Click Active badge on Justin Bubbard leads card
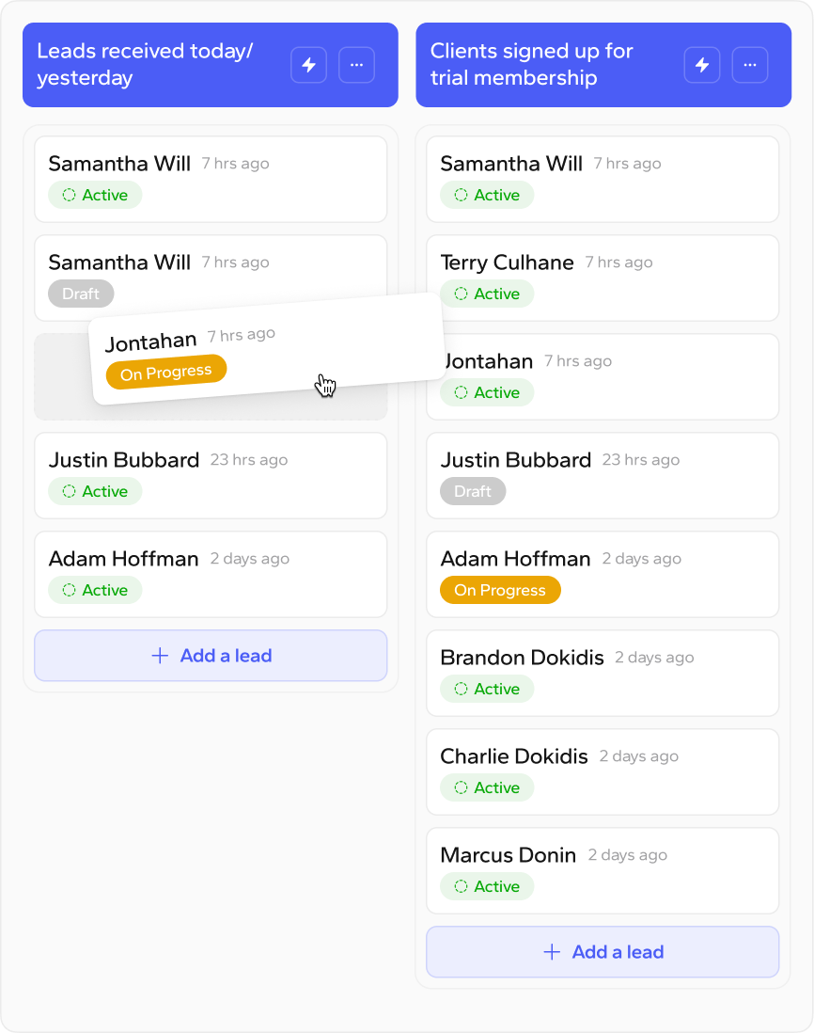The height and width of the screenshot is (1033, 814). click(95, 491)
